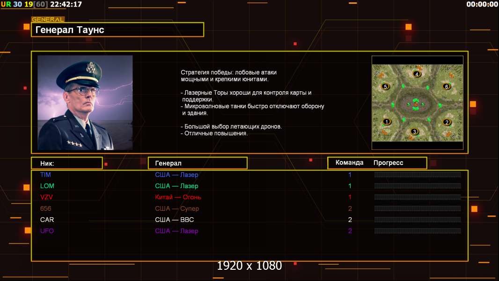Select player VZV in the list
The width and height of the screenshot is (499, 281).
(46, 197)
